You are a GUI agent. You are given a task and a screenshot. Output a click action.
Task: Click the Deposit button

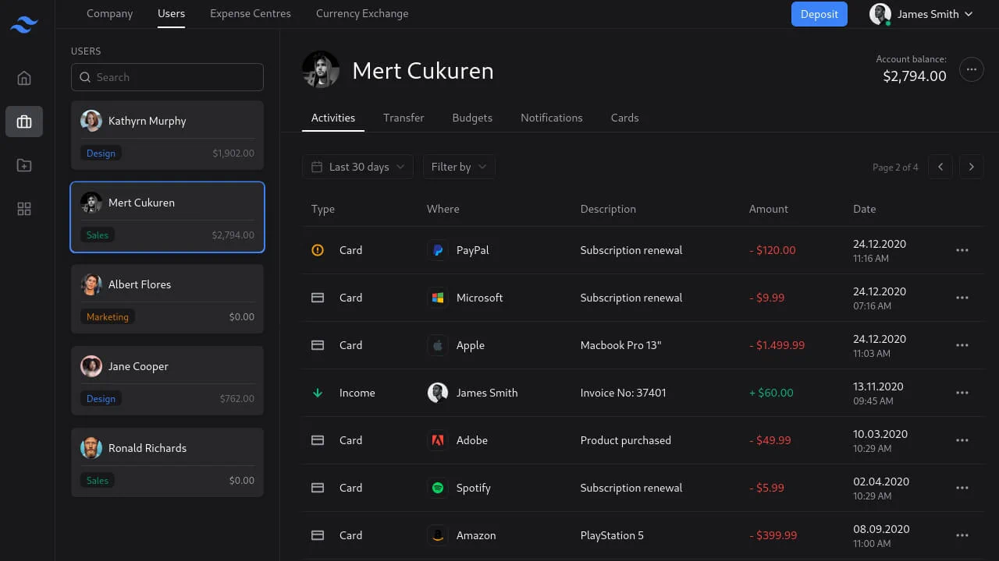tap(819, 14)
